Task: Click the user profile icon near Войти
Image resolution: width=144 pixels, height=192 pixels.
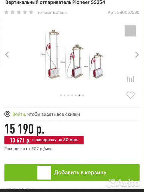Action: [7, 114]
